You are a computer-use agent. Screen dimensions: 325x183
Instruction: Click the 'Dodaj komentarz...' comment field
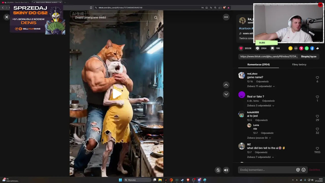[x=267, y=170]
